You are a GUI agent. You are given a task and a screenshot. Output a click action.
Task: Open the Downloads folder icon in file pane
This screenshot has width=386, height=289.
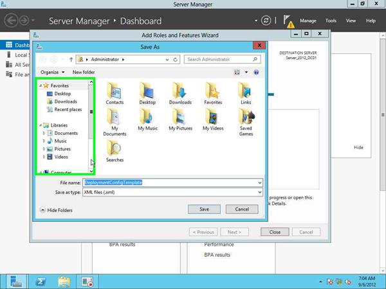tap(180, 94)
